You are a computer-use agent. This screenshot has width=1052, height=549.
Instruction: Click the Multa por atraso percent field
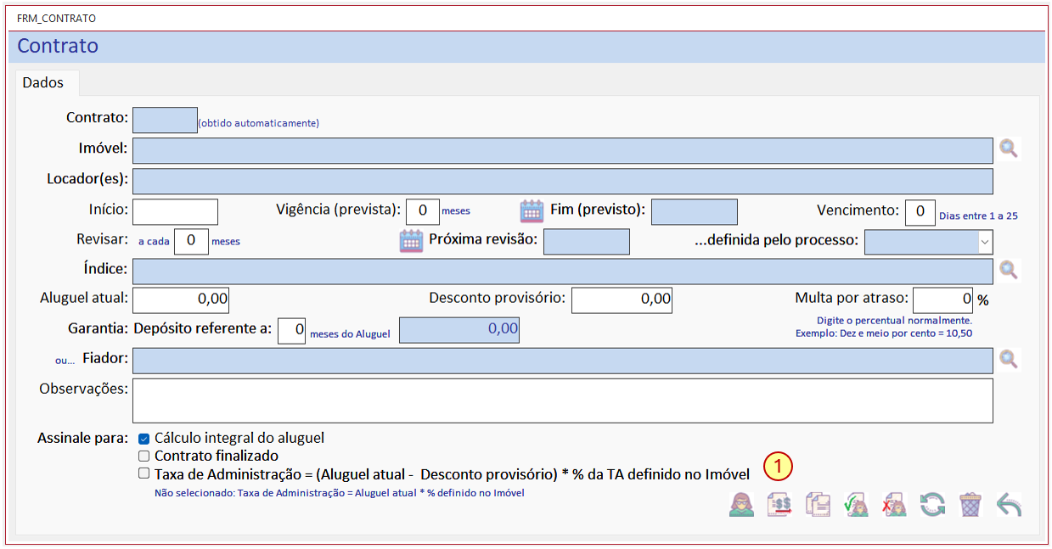click(942, 300)
